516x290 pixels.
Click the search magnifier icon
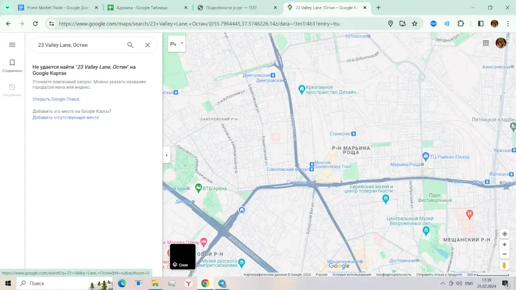point(131,45)
